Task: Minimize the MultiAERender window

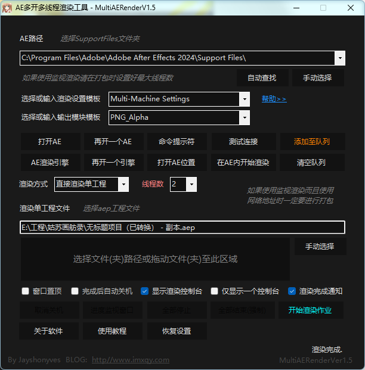Action: point(296,8)
